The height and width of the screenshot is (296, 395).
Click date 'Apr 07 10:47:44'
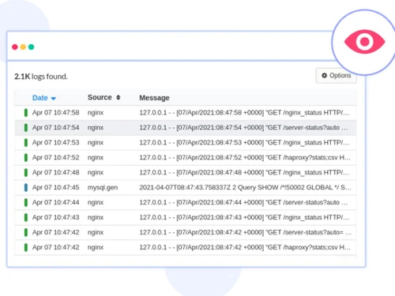[56, 203]
